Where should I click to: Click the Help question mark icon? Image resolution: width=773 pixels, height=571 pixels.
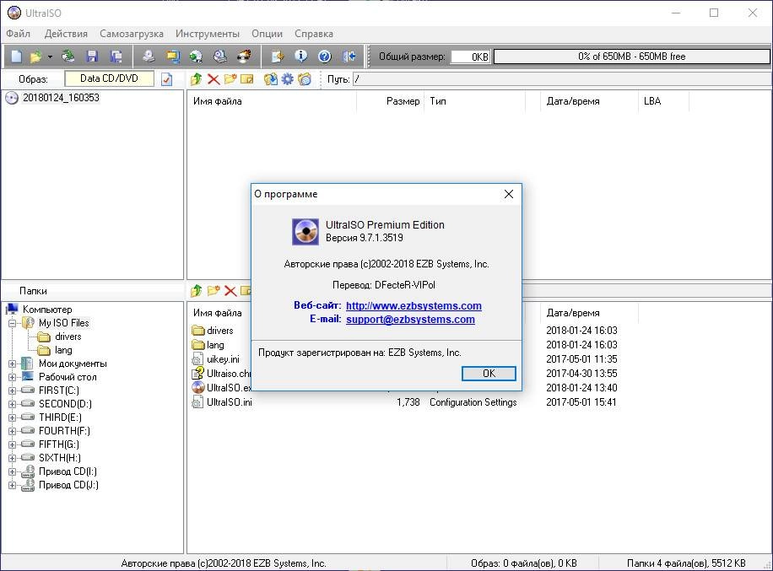click(324, 57)
